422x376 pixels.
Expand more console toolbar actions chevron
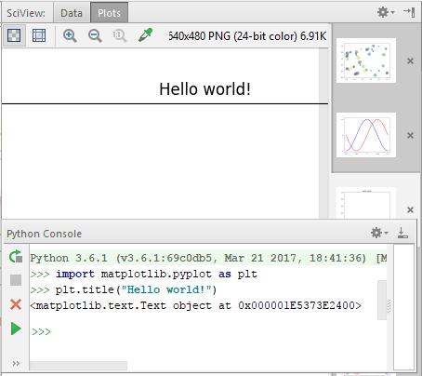pos(16,363)
